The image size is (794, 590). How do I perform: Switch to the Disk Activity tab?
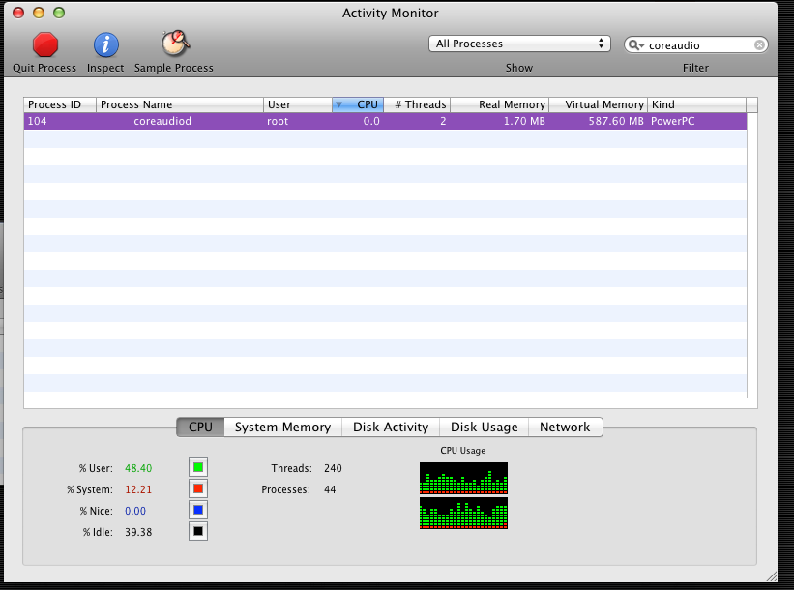(391, 427)
